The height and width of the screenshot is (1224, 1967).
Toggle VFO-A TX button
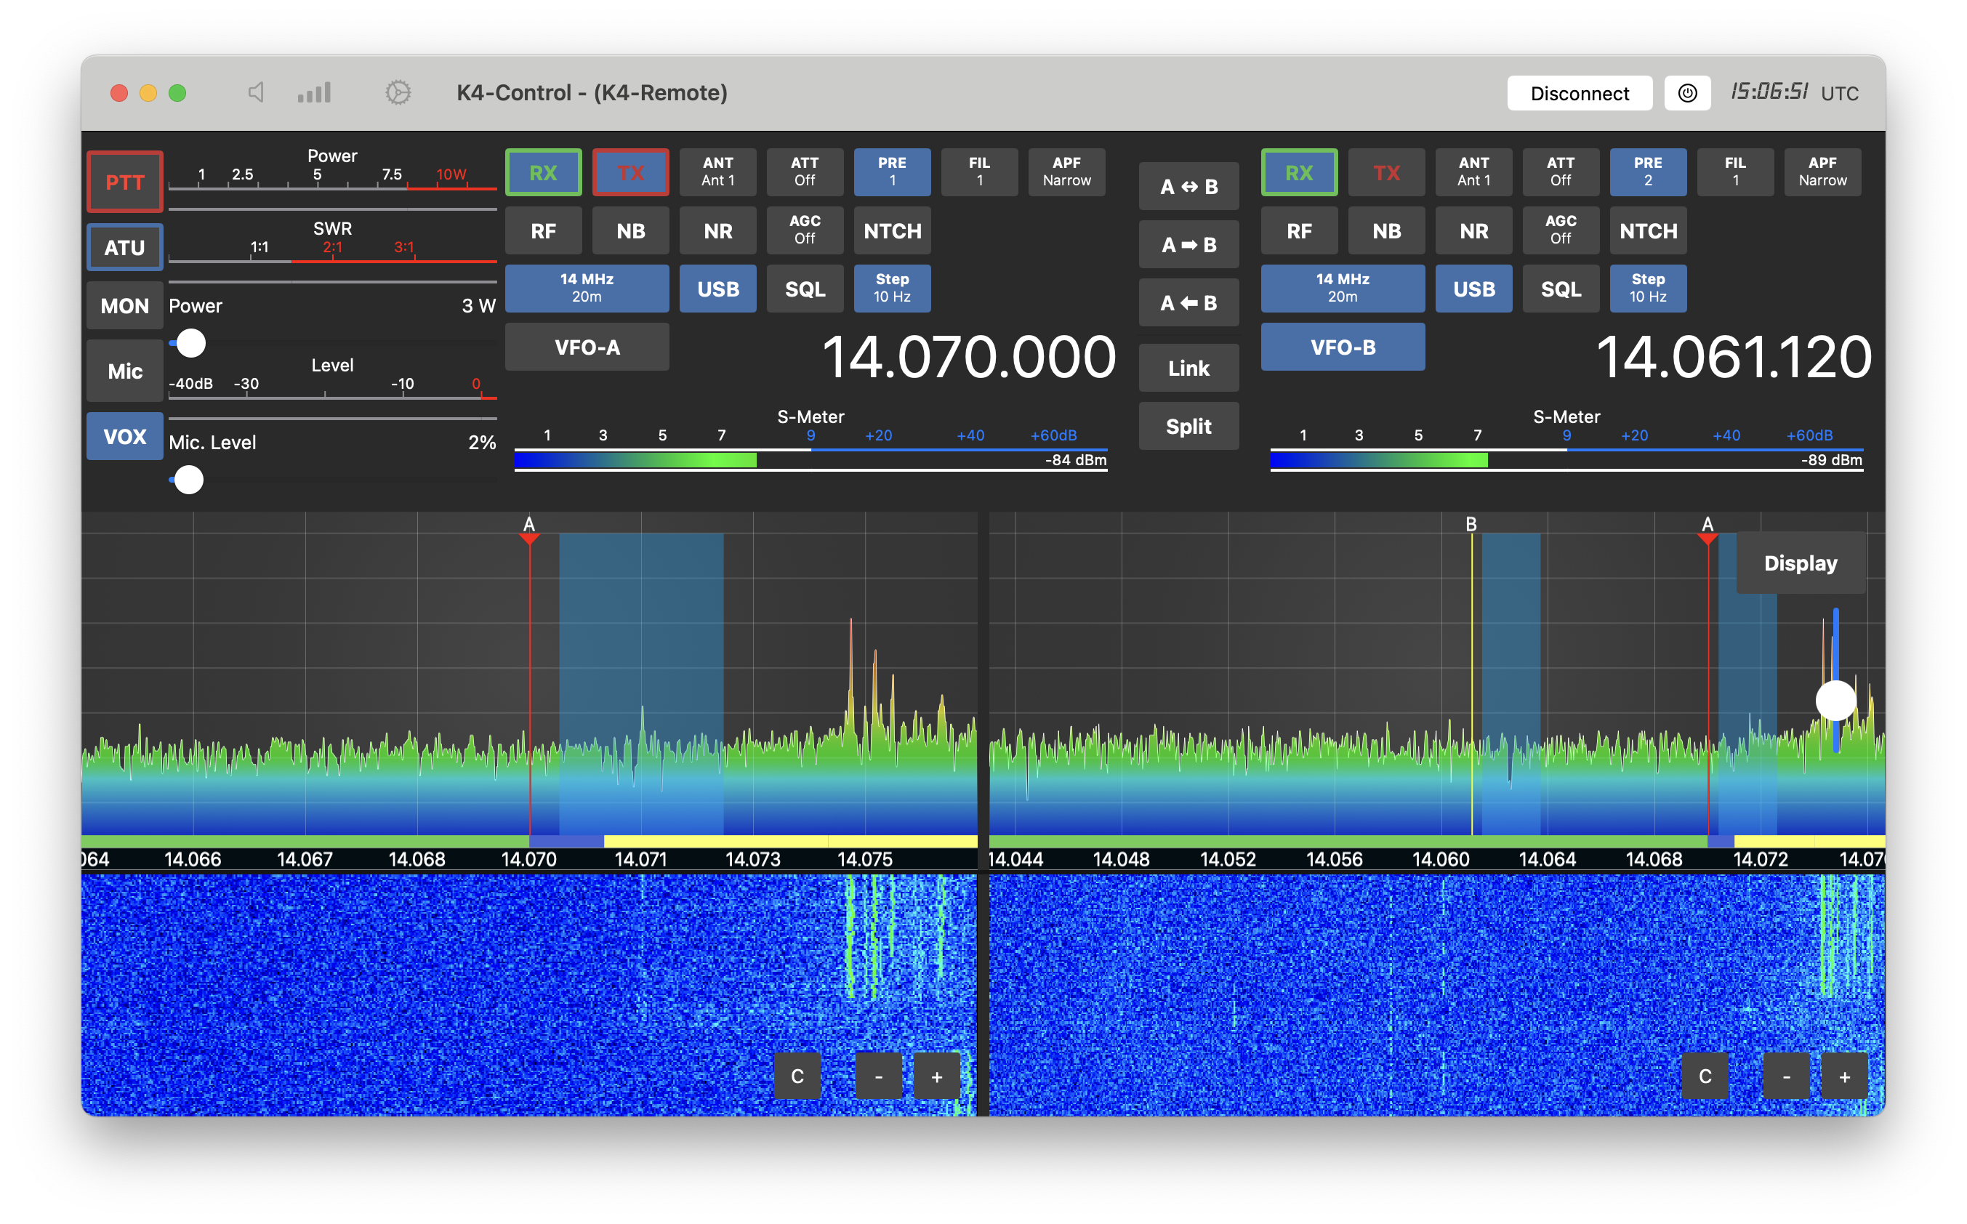click(630, 172)
